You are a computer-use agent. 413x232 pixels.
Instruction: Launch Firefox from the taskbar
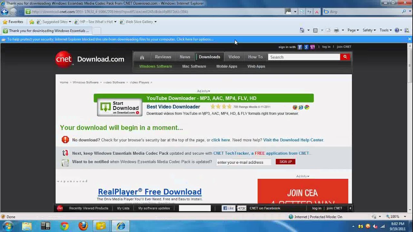pyautogui.click(x=83, y=226)
